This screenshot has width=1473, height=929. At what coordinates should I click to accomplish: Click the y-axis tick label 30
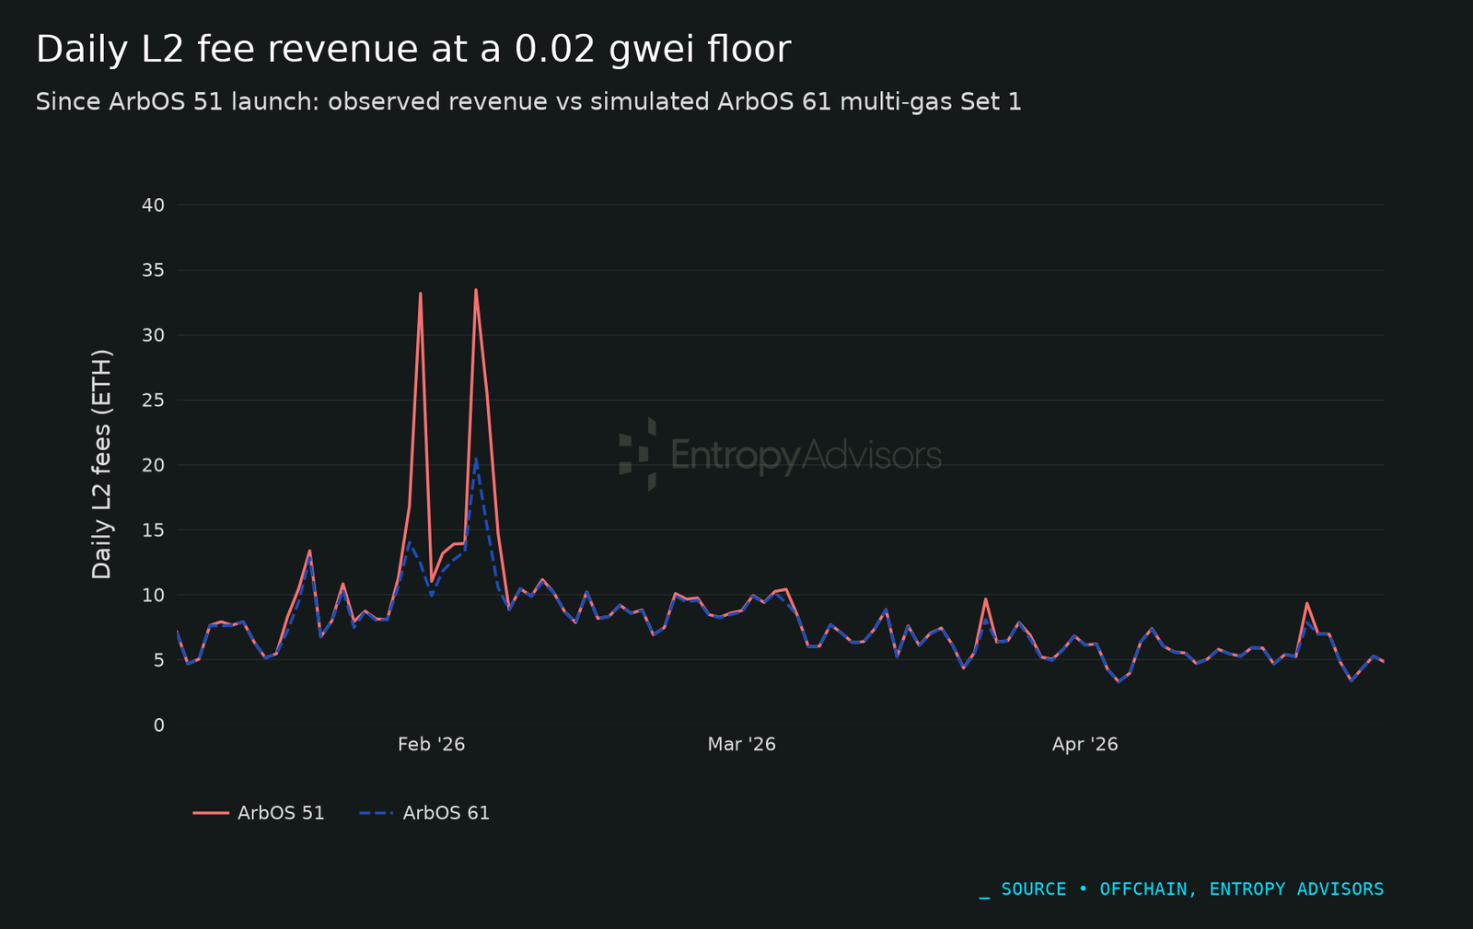[153, 335]
